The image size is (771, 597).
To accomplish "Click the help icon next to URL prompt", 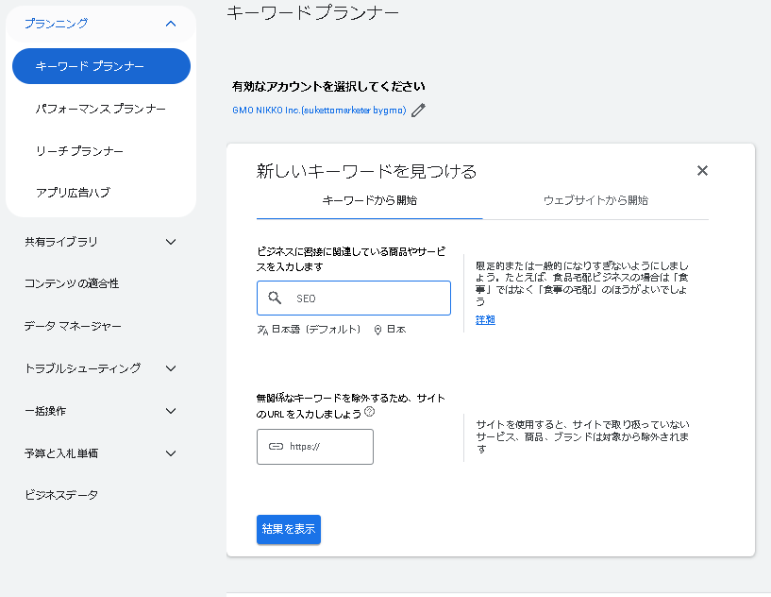I will pyautogui.click(x=370, y=412).
